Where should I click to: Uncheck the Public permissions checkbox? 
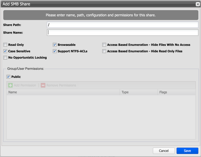pyautogui.click(x=8, y=77)
